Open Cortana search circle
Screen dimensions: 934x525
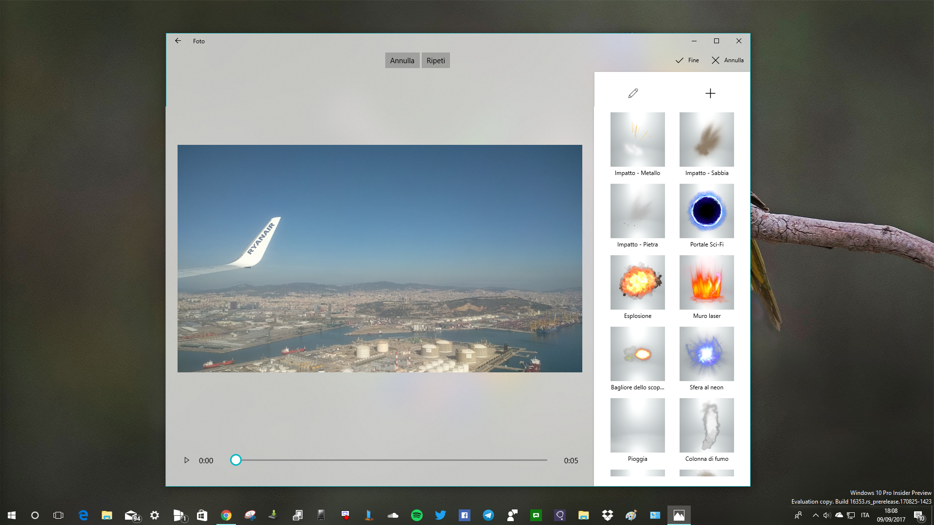coord(35,515)
